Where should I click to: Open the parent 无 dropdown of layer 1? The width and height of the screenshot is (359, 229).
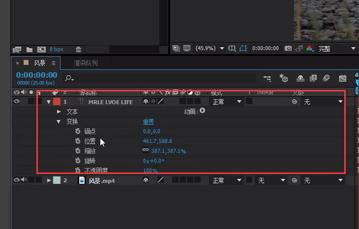[323, 102]
